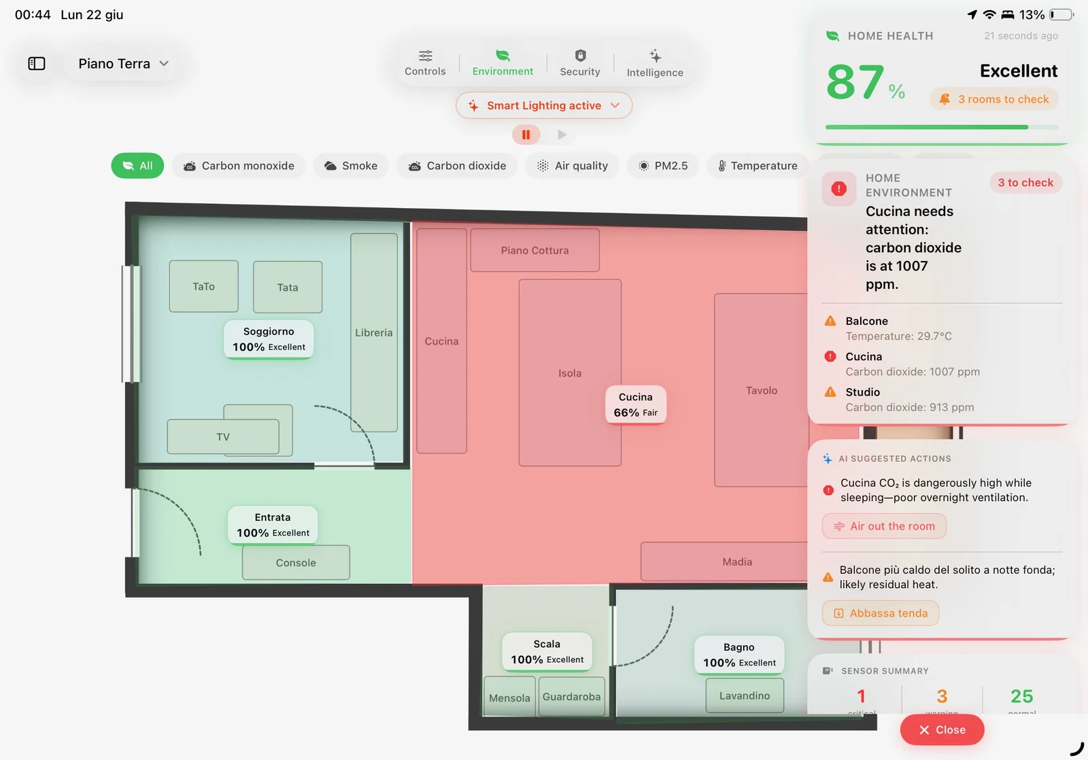Select the Tata furniture block
The height and width of the screenshot is (760, 1088).
(288, 287)
